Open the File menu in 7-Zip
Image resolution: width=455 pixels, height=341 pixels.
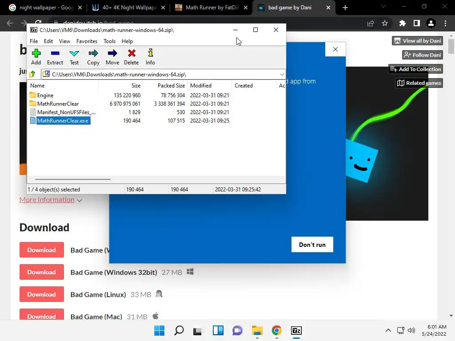pos(34,41)
